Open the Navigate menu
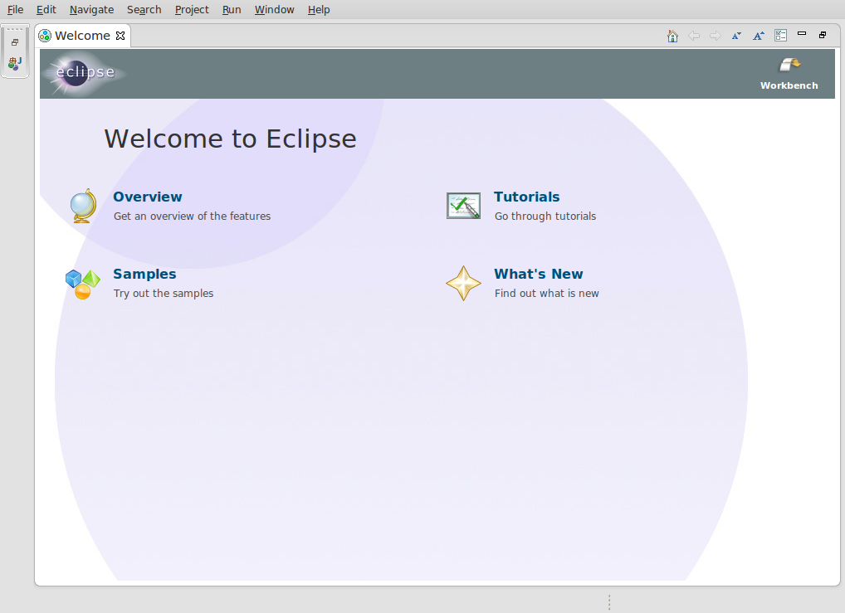Viewport: 845px width, 613px height. pos(91,9)
